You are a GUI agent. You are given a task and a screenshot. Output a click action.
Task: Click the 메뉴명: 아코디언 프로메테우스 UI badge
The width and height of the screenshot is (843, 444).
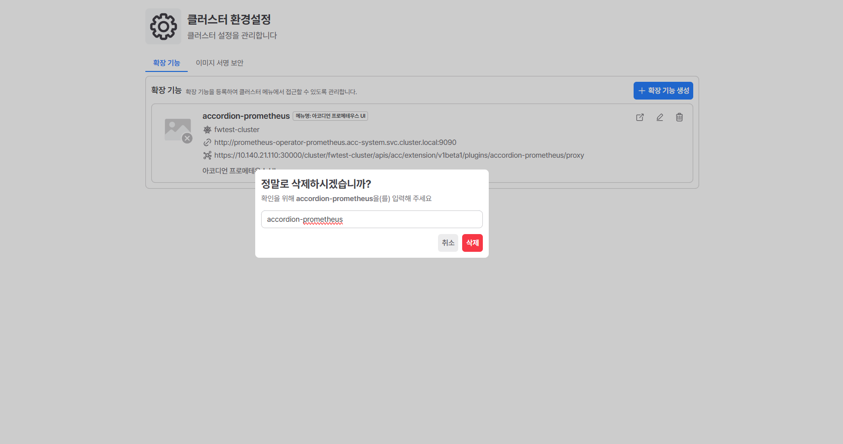[331, 116]
